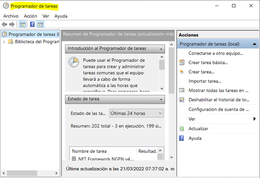The image size is (260, 178).
Task: Collapse the Estado de tarea section
Action: (161, 100)
